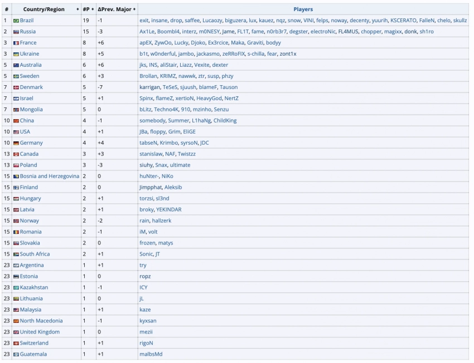Sort table by #P column arrow
The width and height of the screenshot is (474, 363).
(93, 9)
